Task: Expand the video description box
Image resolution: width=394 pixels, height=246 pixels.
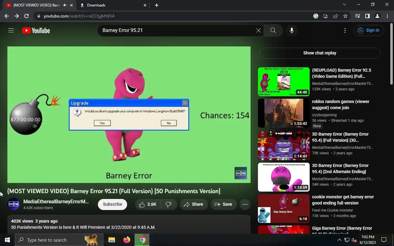Action: coord(129,224)
